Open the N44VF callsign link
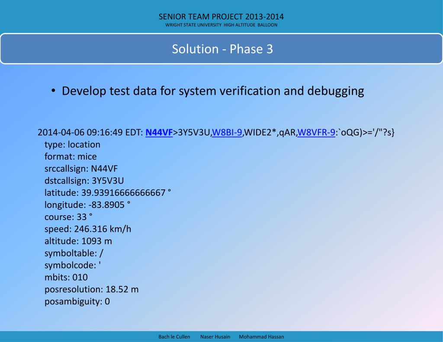 point(159,132)
